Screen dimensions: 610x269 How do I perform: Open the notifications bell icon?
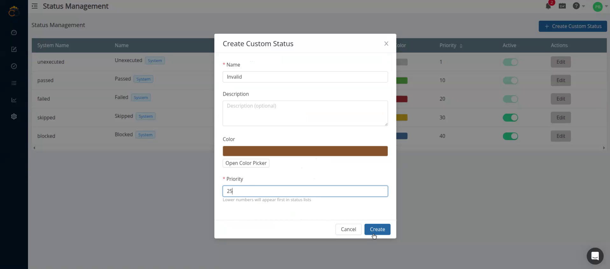(548, 6)
